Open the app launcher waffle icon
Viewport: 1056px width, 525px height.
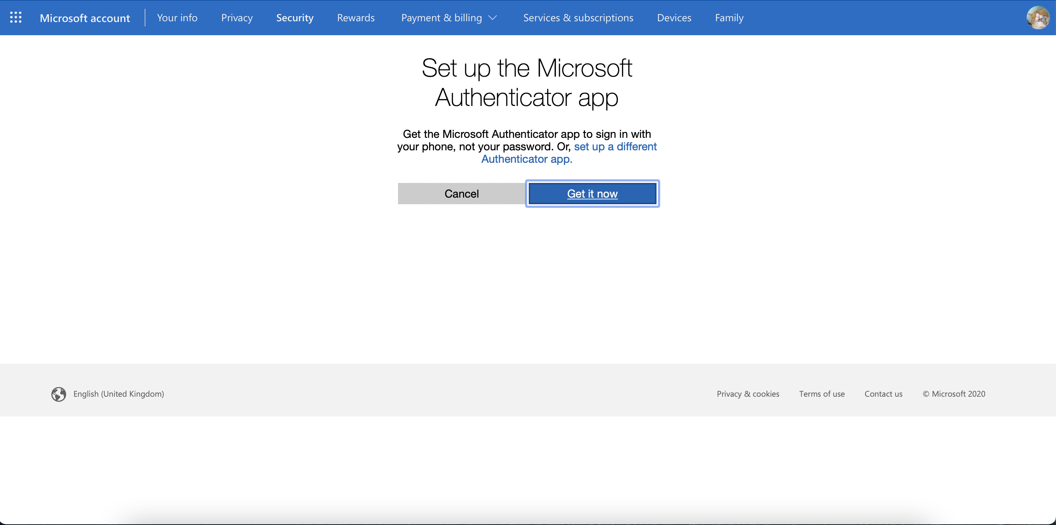(x=15, y=18)
